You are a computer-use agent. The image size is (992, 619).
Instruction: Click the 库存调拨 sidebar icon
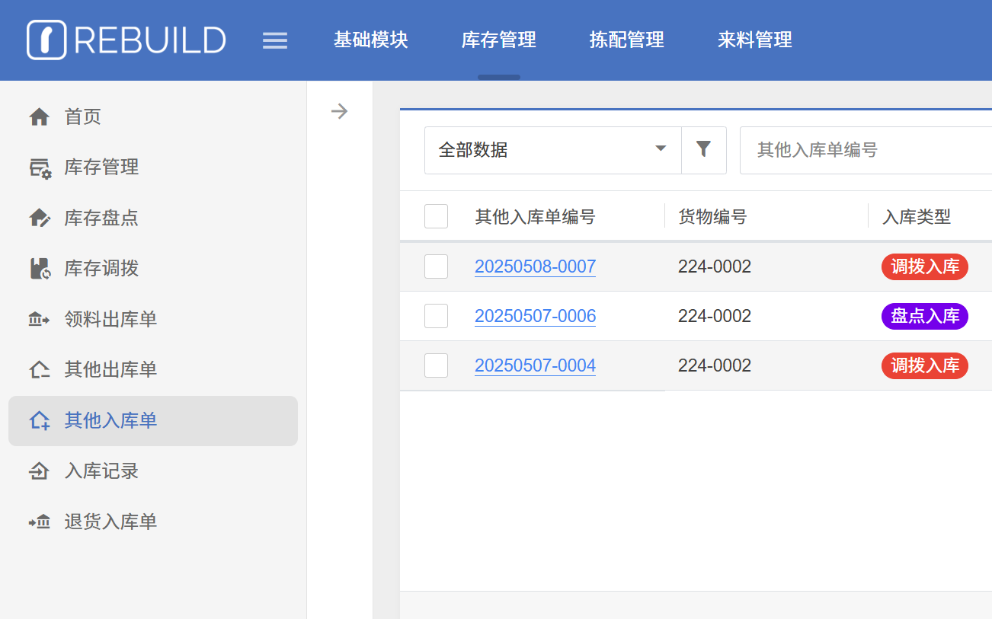pyautogui.click(x=39, y=269)
